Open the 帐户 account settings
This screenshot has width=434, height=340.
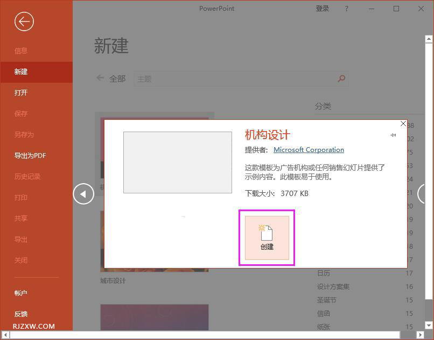click(x=20, y=293)
